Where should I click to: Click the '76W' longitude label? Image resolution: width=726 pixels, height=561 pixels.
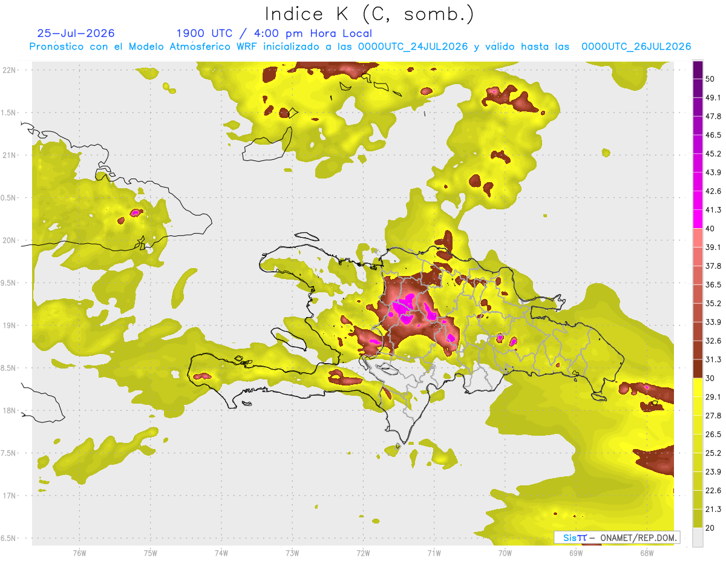[x=79, y=553]
